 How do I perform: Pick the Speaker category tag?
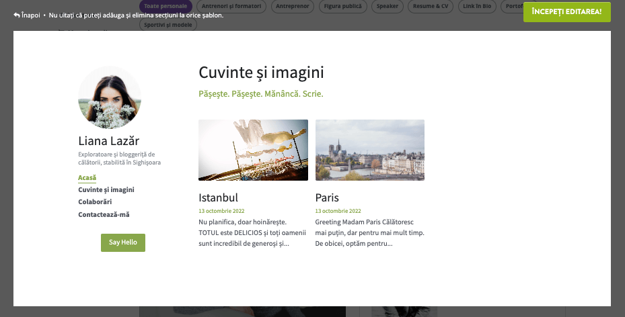(x=387, y=6)
